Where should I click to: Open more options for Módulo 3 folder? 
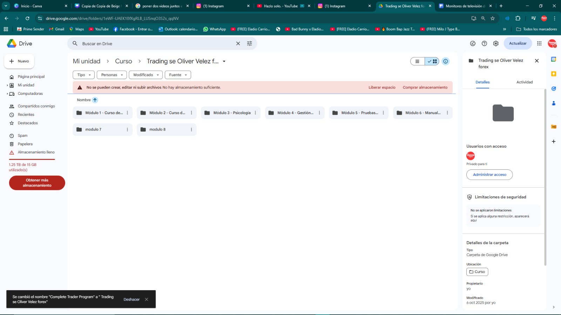[x=255, y=113]
